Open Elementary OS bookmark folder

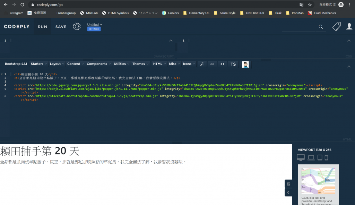(x=196, y=13)
